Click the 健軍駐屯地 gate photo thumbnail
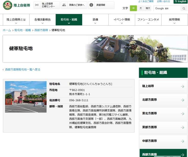The width and height of the screenshot is (188, 157). 26,97
